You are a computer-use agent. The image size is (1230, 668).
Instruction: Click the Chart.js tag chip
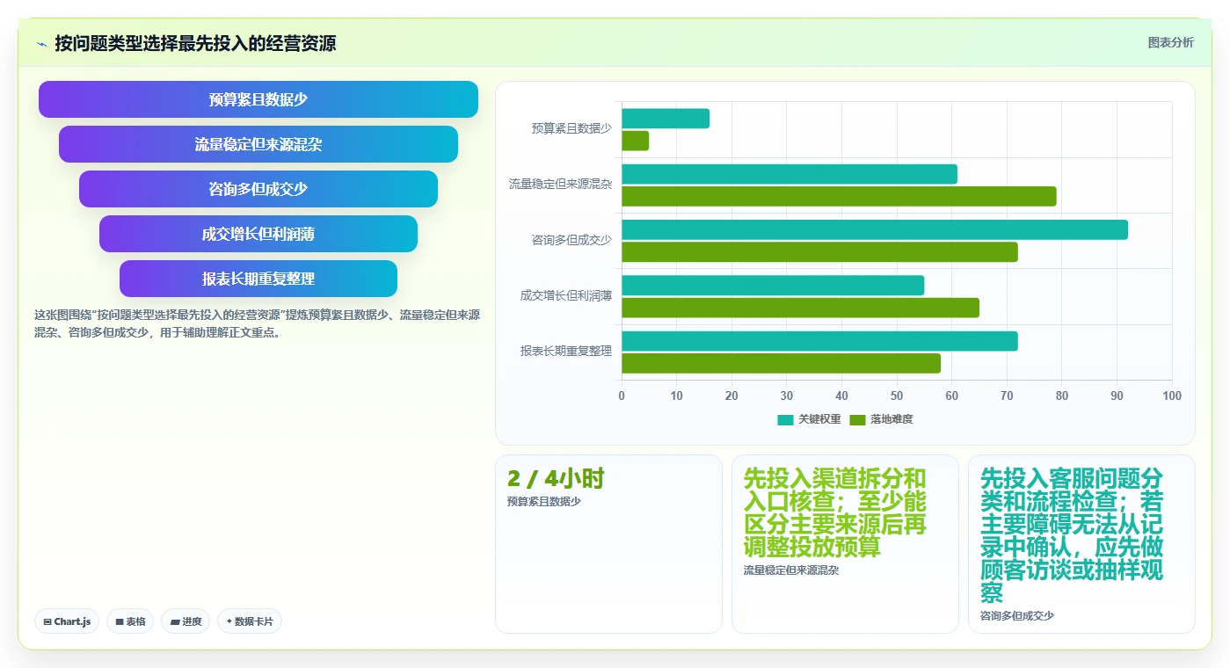pyautogui.click(x=68, y=621)
